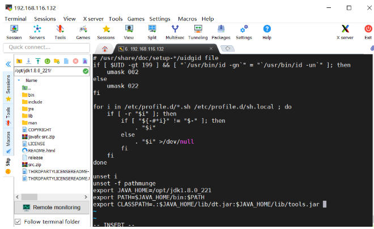The height and width of the screenshot is (229, 374).
Task: Click the file list scroll left arrow
Action: [x=17, y=197]
